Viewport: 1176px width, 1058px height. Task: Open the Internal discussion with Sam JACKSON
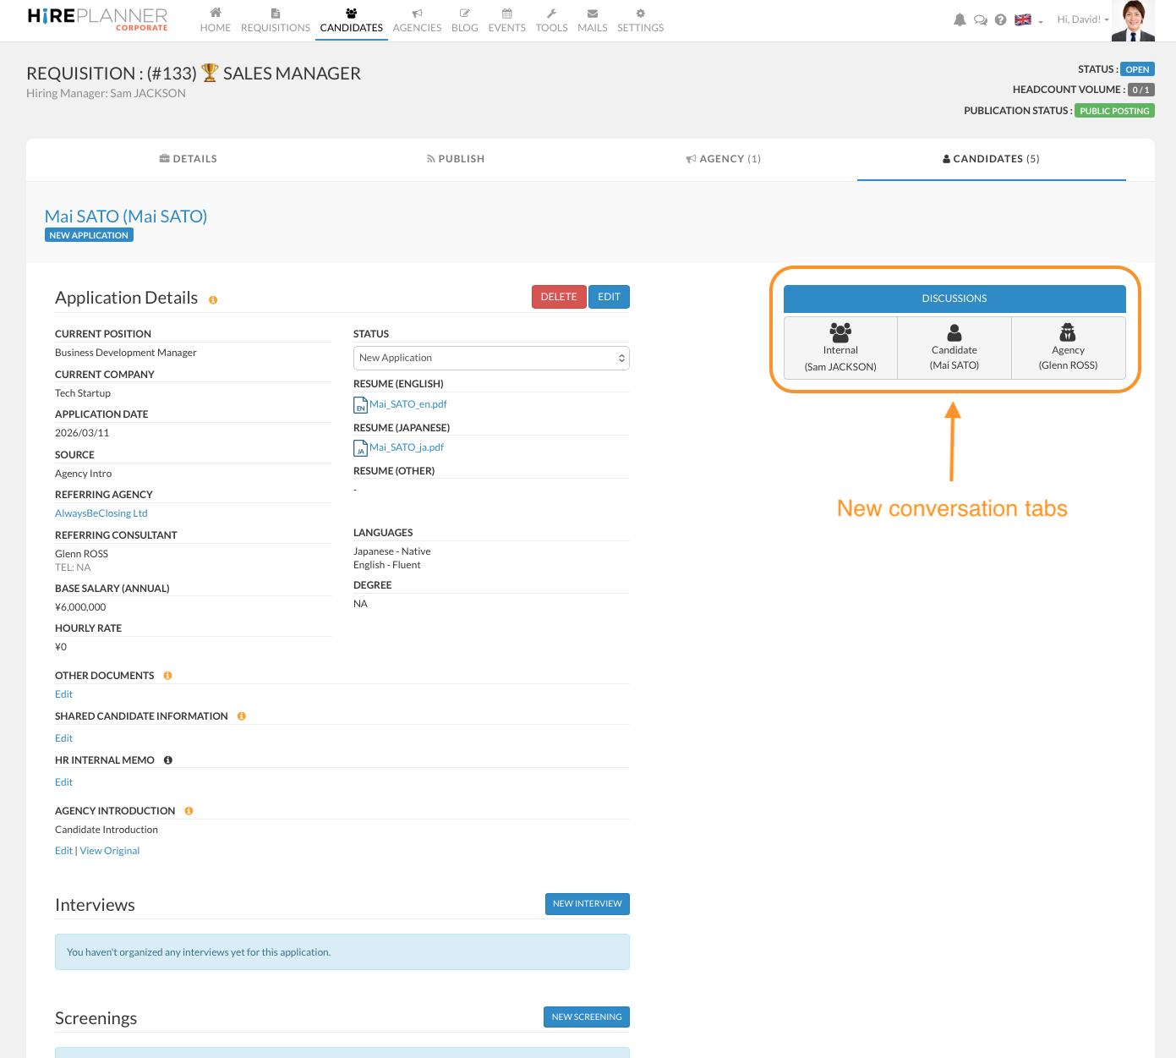(840, 348)
